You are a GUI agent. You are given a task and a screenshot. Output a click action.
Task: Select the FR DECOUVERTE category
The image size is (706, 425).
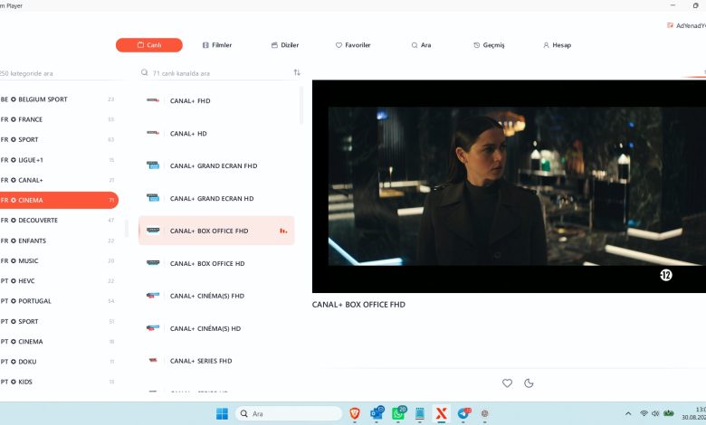click(x=59, y=221)
